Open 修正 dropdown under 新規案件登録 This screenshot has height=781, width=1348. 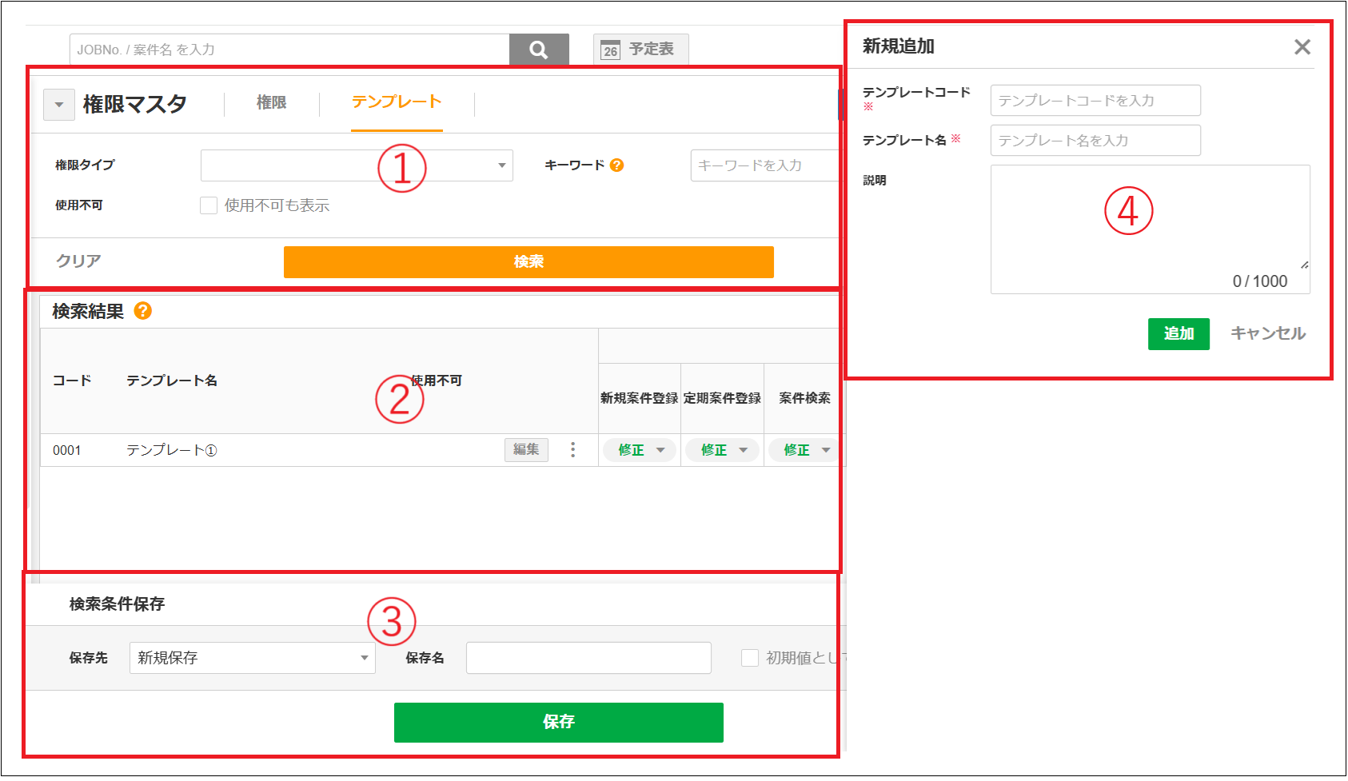coord(640,450)
